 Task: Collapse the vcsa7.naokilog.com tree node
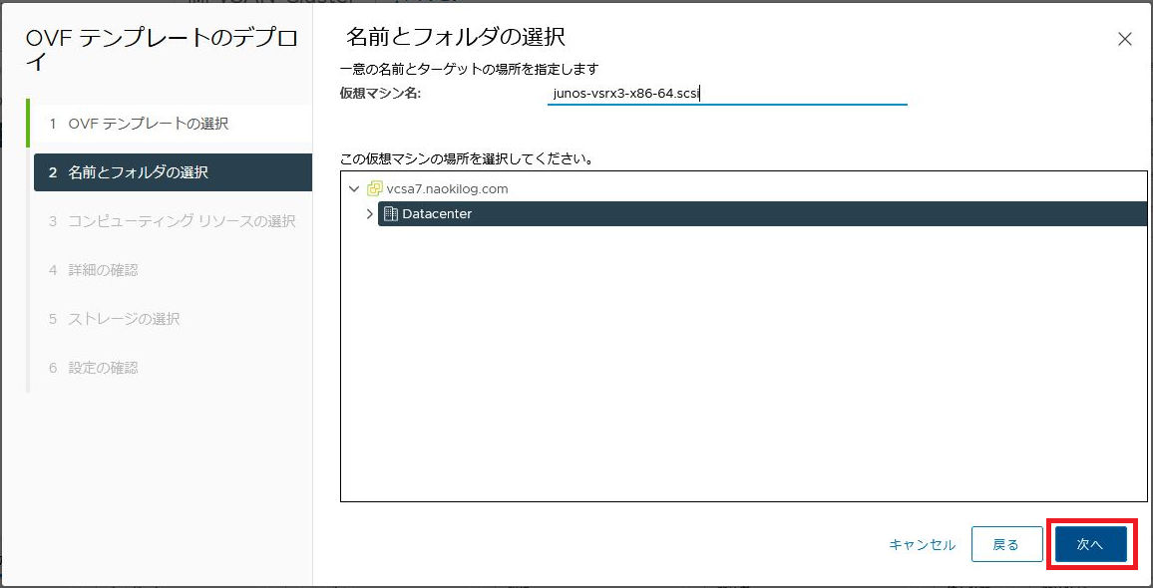click(x=354, y=189)
